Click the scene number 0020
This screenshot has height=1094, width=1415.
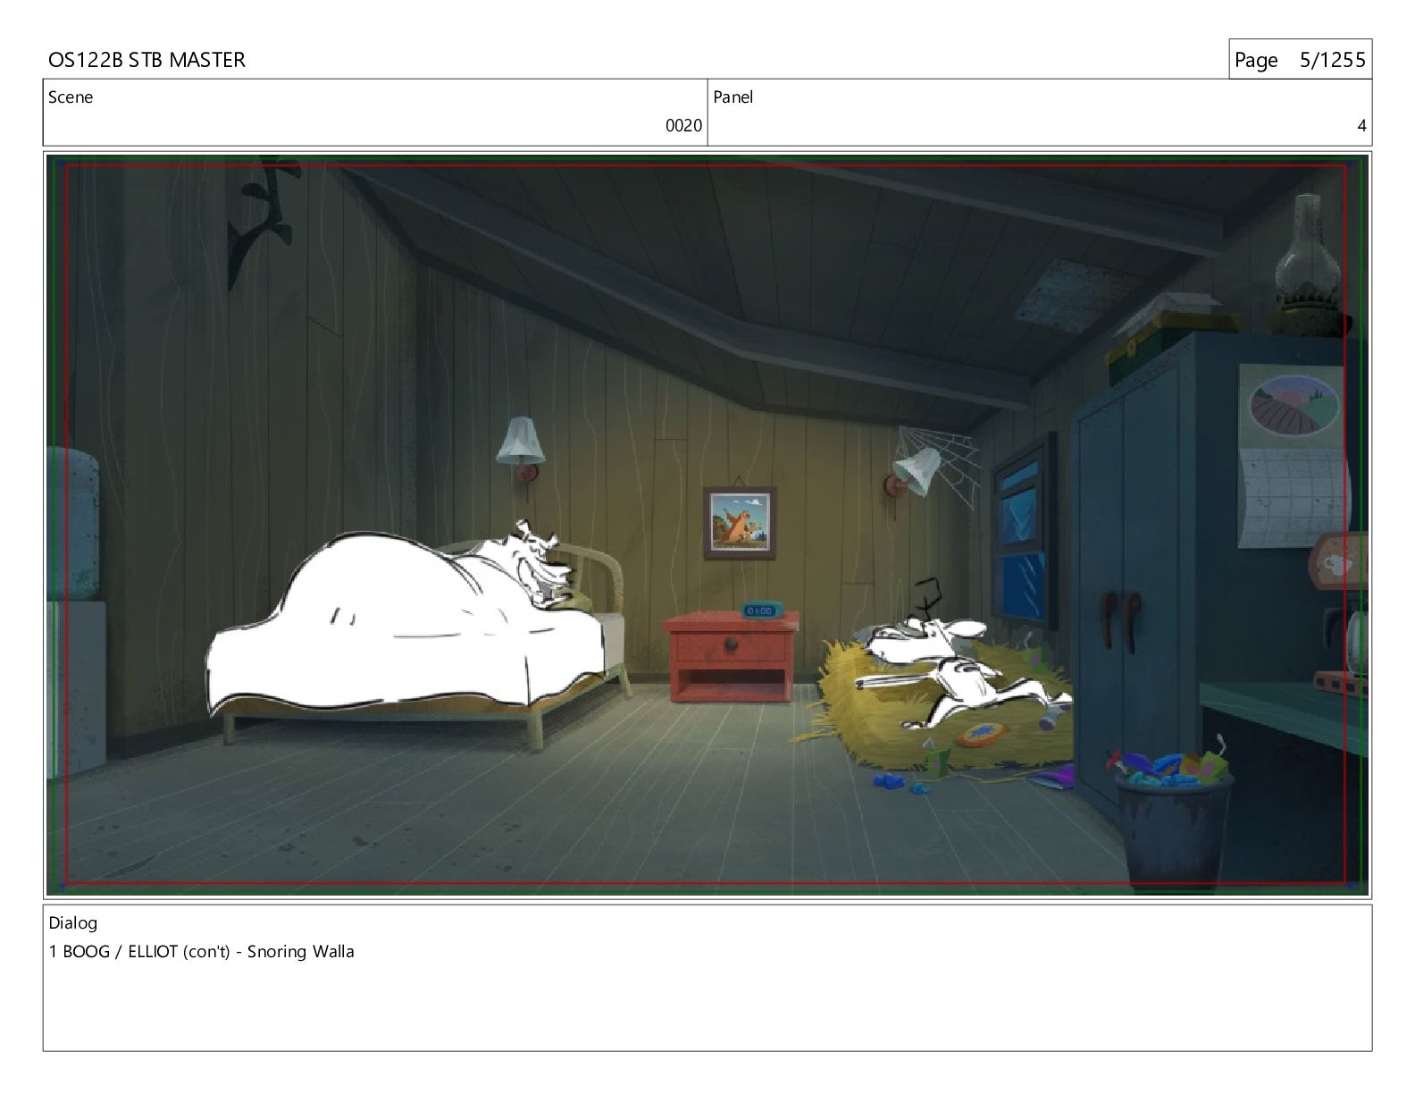coord(683,126)
